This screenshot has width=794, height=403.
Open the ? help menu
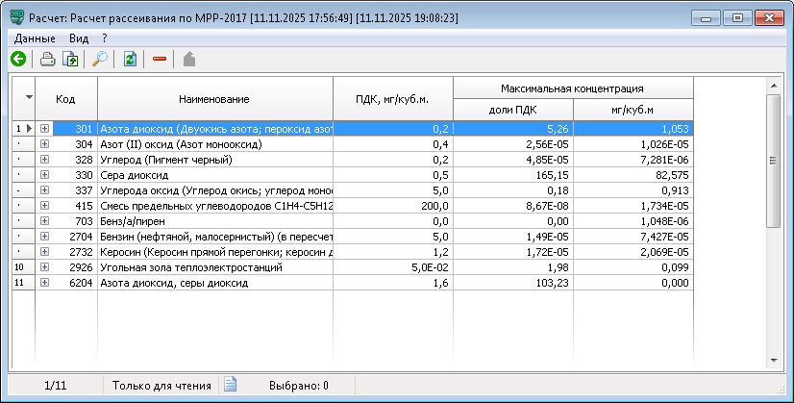(x=104, y=37)
